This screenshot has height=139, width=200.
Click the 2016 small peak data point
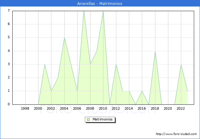pyautogui.click(x=142, y=91)
